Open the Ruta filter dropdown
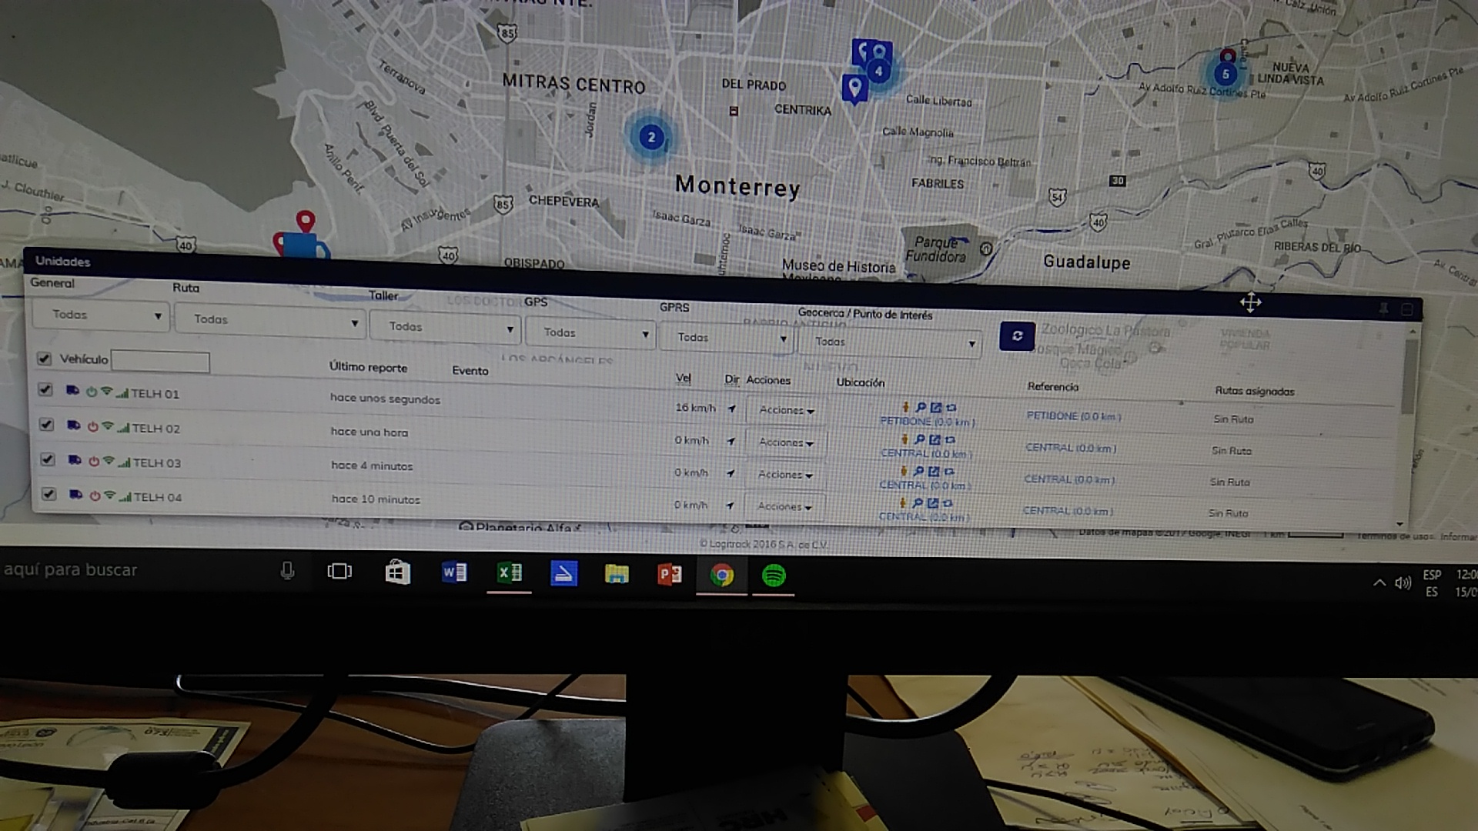Screen dimensions: 1478x831 click(x=270, y=321)
